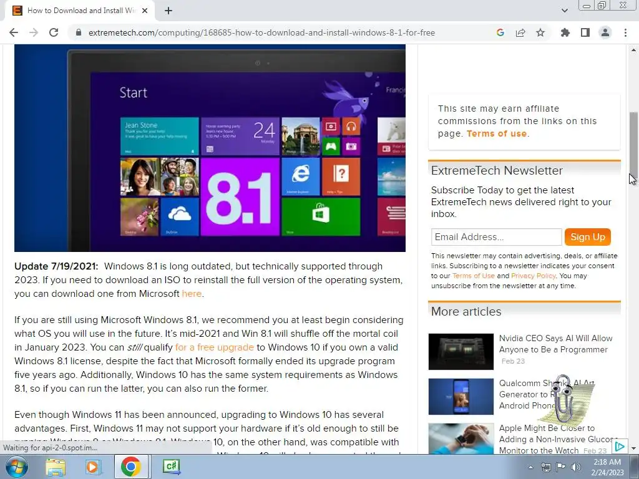
Task: Reload the ExtremeTech page
Action: (54, 32)
